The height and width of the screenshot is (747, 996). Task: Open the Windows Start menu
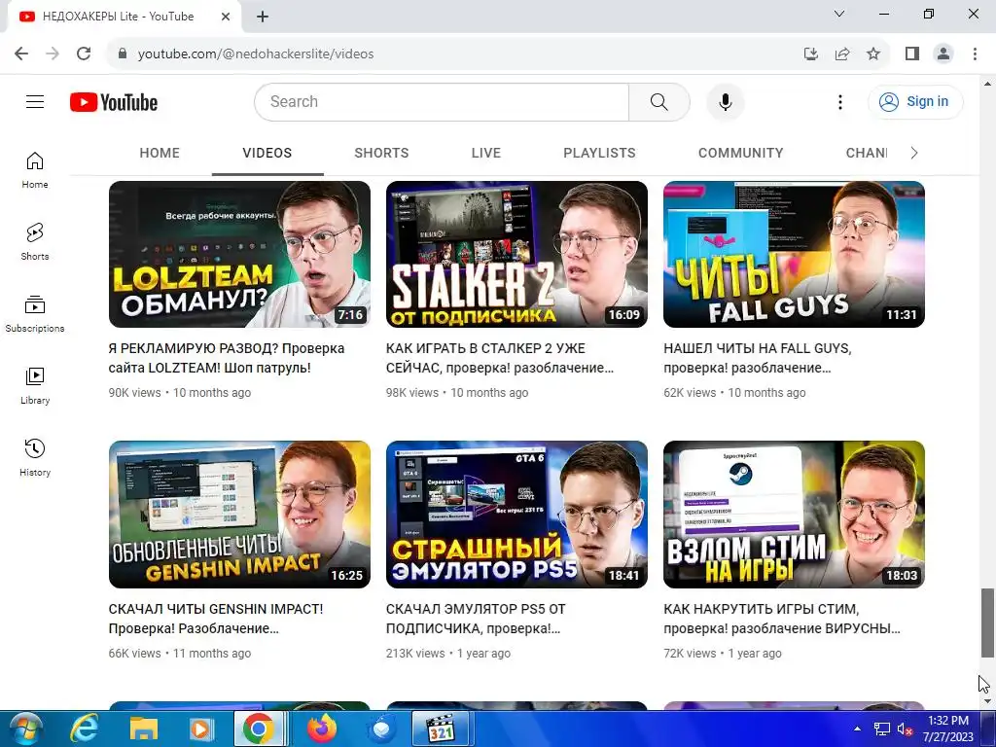(x=24, y=729)
